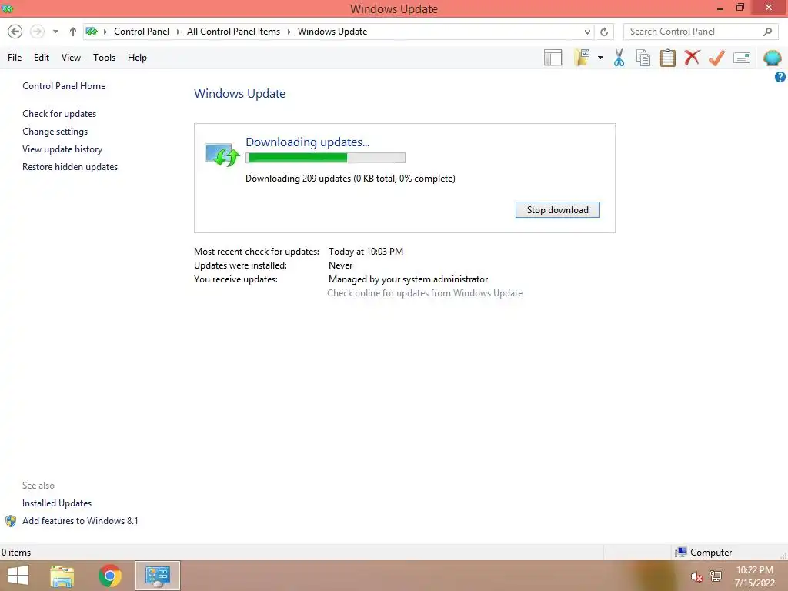Click the Paste clipboard icon

tap(667, 58)
